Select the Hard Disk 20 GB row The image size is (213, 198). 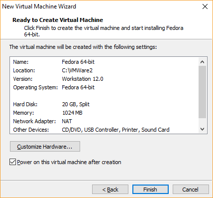pyautogui.click(x=104, y=104)
